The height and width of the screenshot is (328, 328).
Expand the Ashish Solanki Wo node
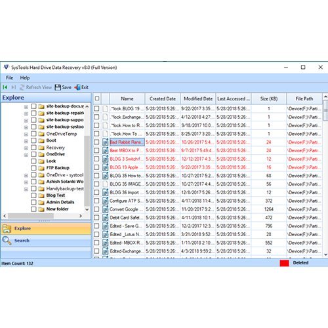tap(26, 182)
